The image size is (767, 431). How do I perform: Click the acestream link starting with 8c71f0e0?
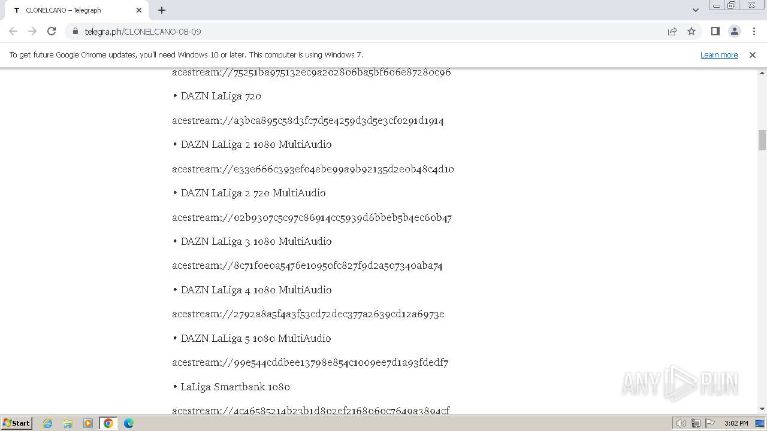(x=307, y=265)
